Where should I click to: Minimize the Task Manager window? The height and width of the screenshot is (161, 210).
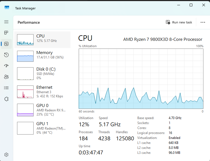(179, 5)
